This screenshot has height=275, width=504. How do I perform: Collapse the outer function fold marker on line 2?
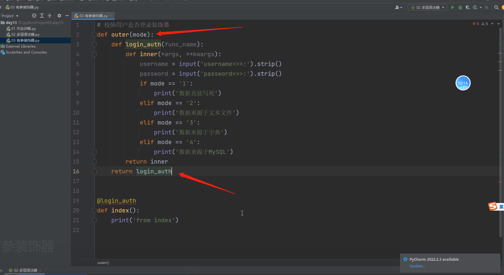point(95,34)
